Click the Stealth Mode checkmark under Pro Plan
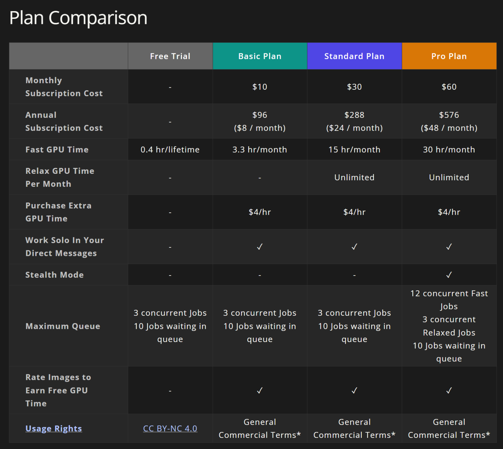Viewport: 503px width, 449px height. pyautogui.click(x=449, y=275)
